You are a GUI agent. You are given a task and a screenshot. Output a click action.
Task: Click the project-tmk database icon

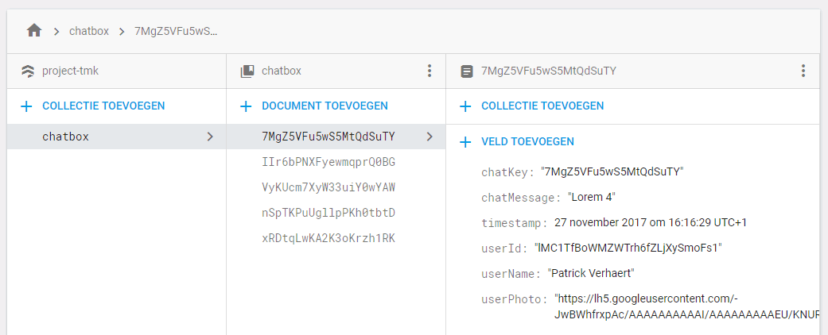pos(27,71)
